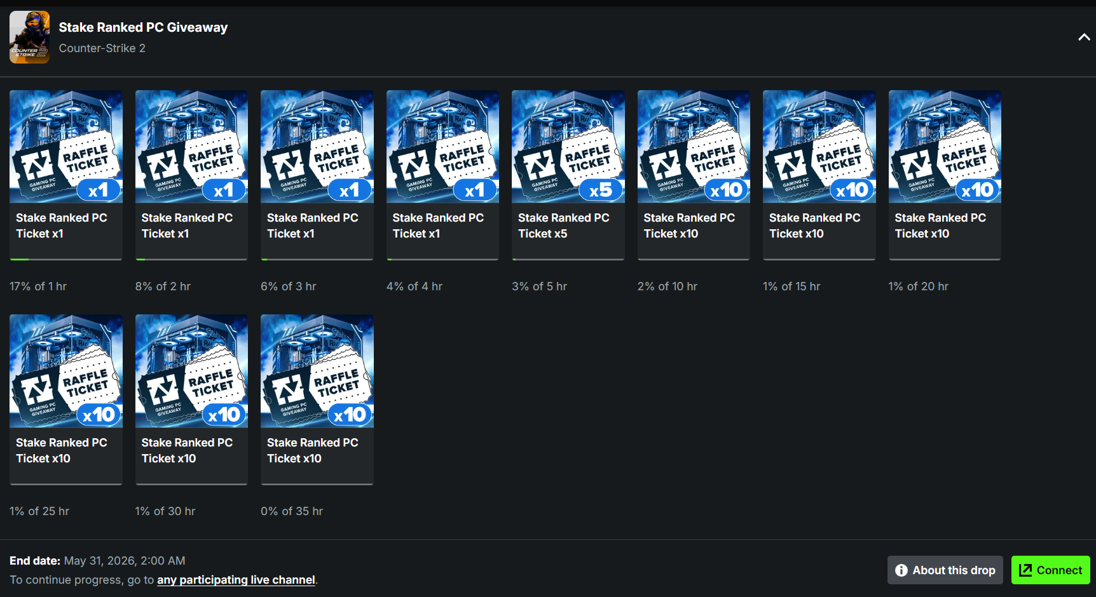Click x10 ticket image for the 20 hr drop
This screenshot has width=1096, height=597.
pos(945,147)
